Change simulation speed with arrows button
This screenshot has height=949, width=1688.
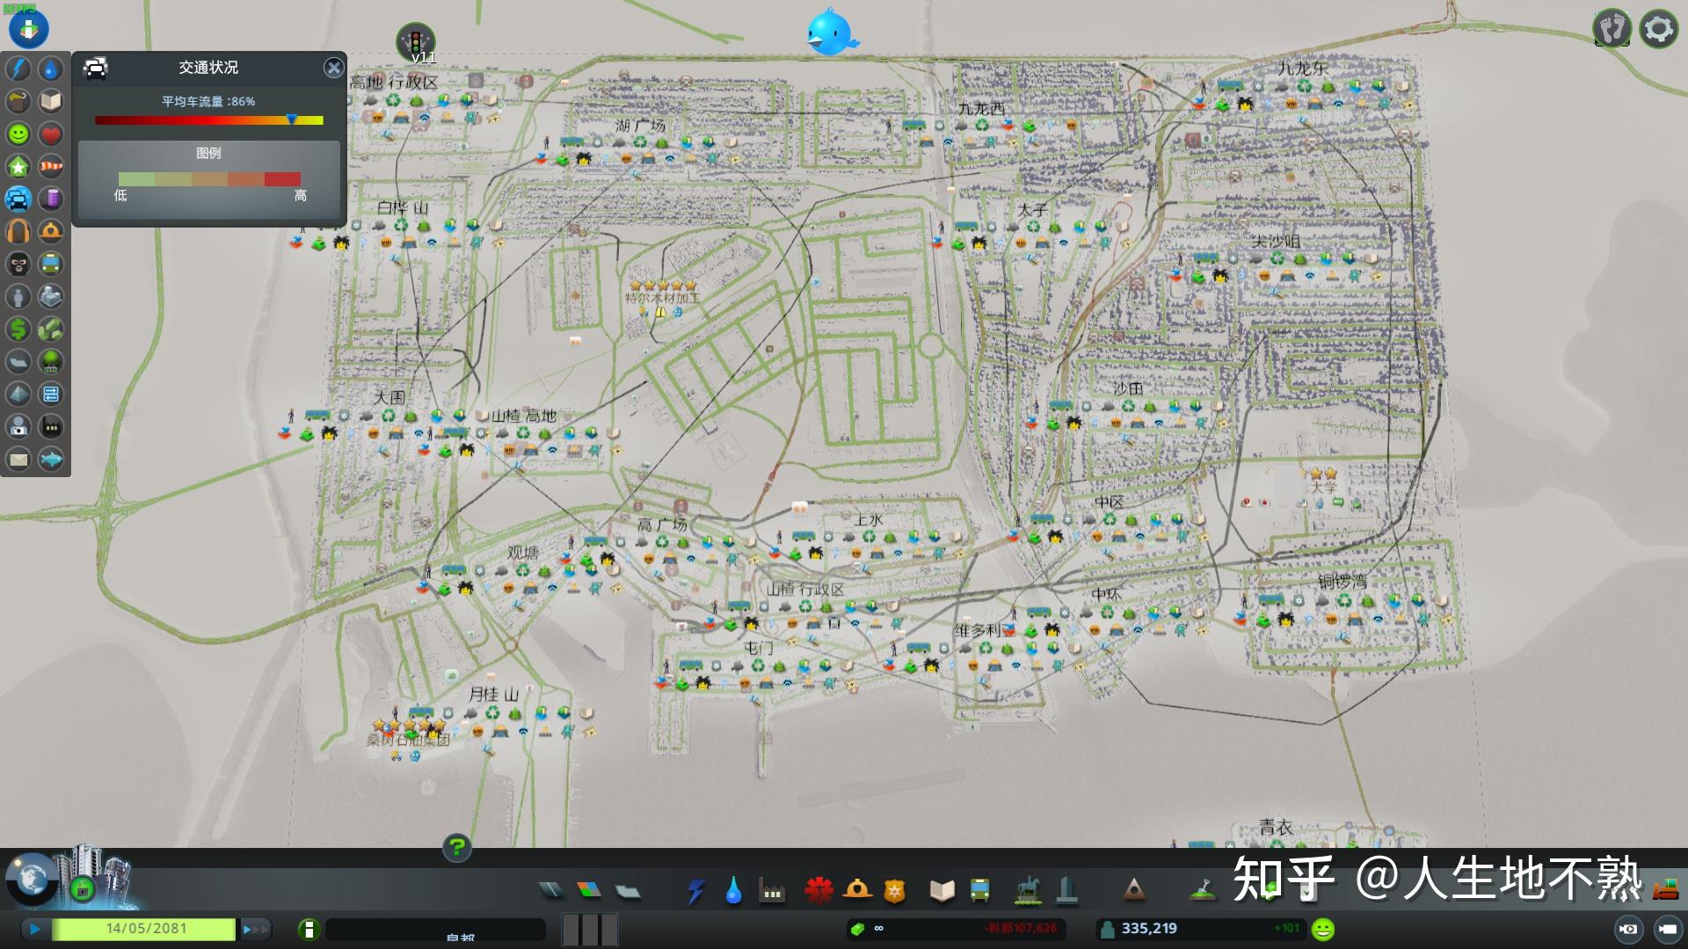pos(254,928)
